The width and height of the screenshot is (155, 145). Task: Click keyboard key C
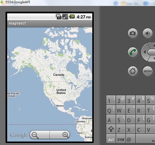[141, 129]
